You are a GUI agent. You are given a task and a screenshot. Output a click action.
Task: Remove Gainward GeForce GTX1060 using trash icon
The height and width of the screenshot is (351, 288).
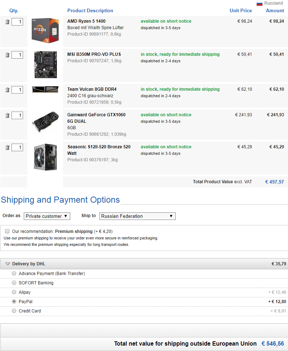[x=8, y=116]
